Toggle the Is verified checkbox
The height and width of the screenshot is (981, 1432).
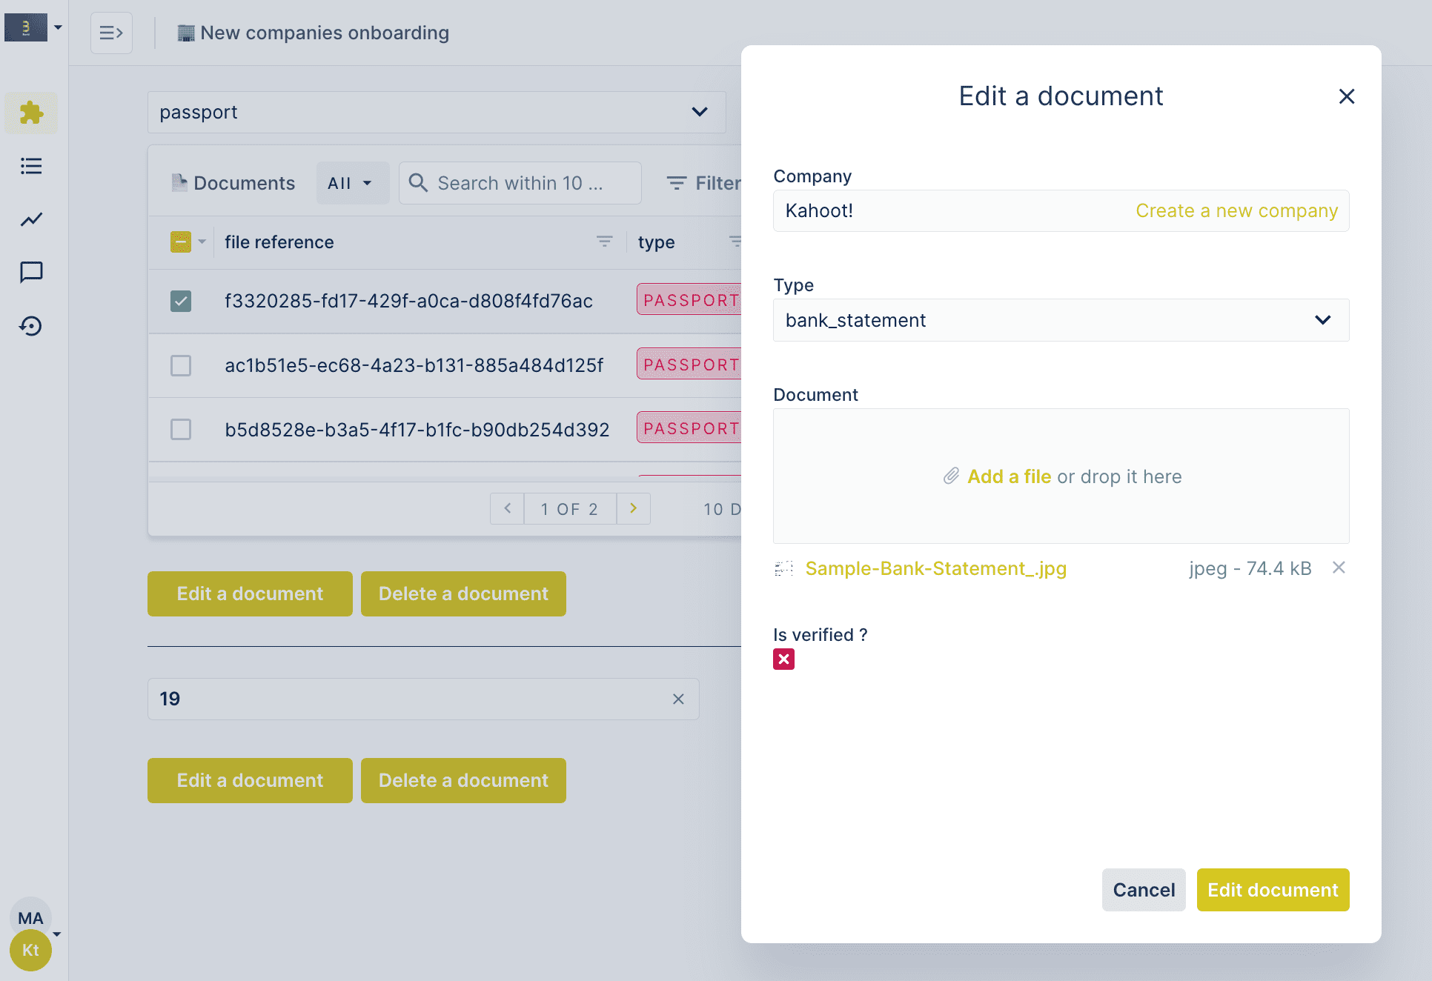[x=783, y=659]
